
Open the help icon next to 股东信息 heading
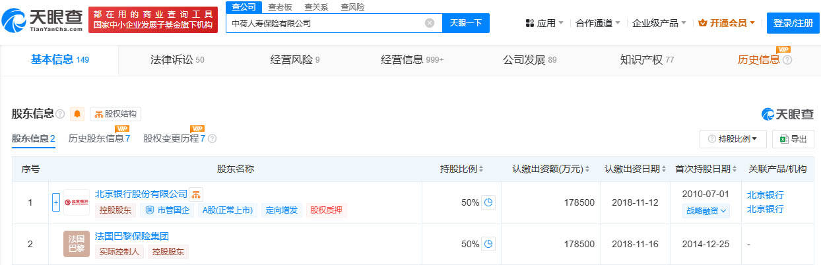61,114
